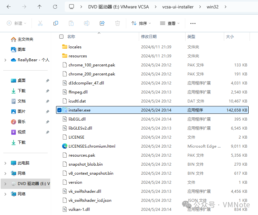Click the Rename icon in toolbar
The image size is (258, 215).
[x=87, y=23]
